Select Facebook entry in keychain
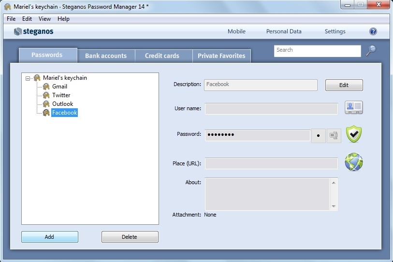The image size is (393, 262). click(64, 113)
